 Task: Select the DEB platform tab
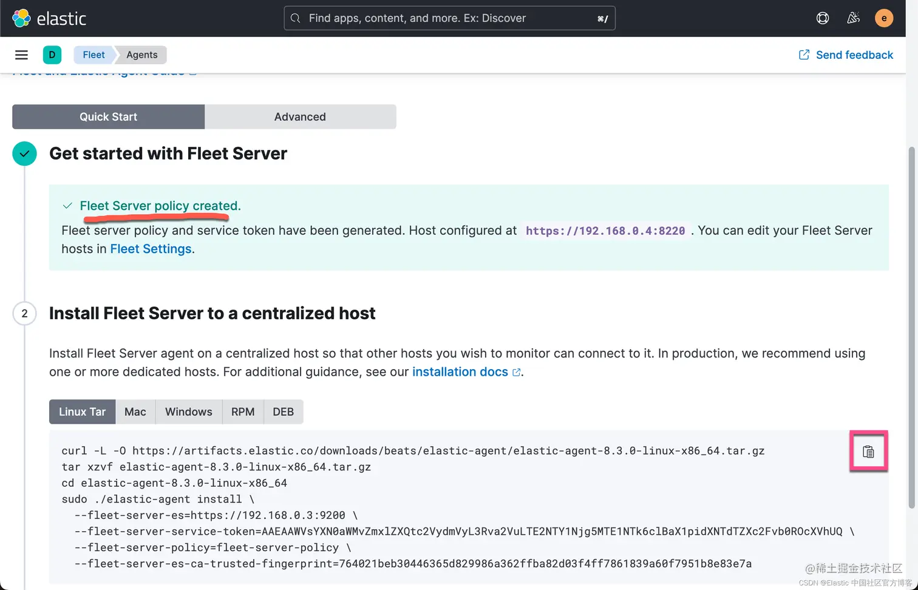[283, 412]
